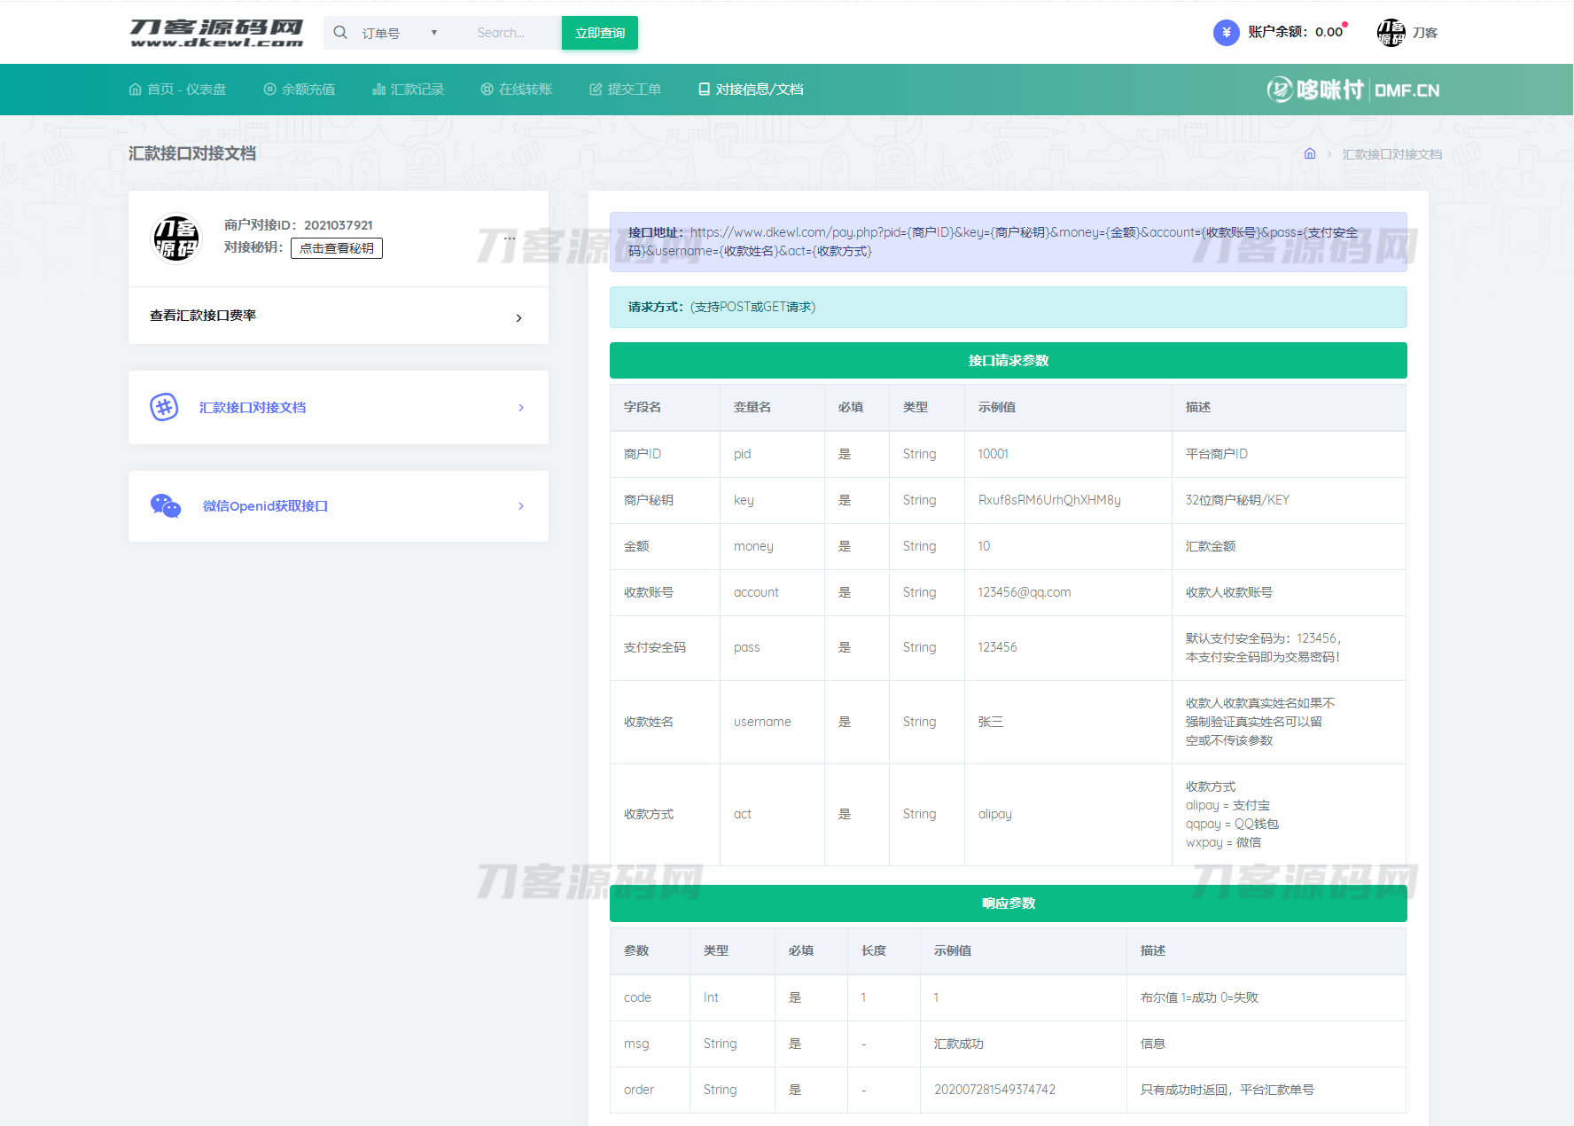Click the 刀客源码网 site logo
This screenshot has height=1126, width=1574.
coord(216,33)
